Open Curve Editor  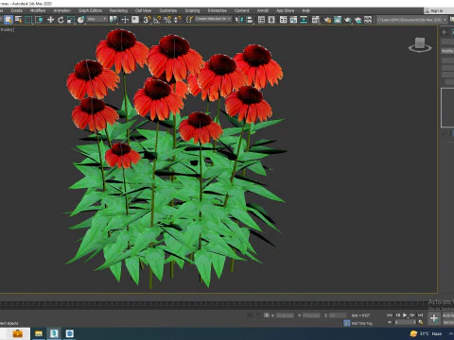tap(293, 20)
